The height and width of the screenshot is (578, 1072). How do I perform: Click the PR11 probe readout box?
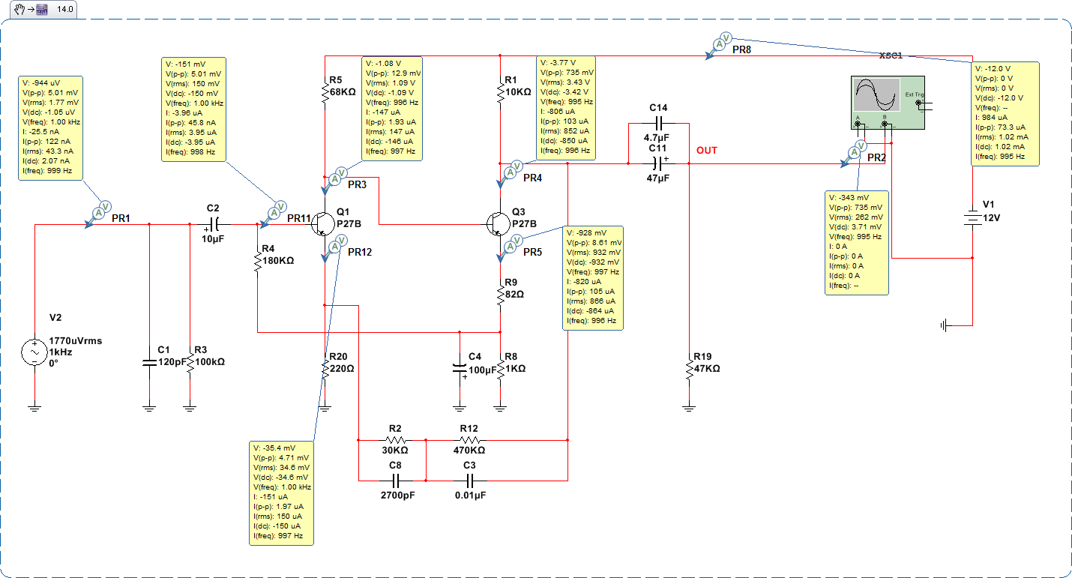click(x=193, y=109)
